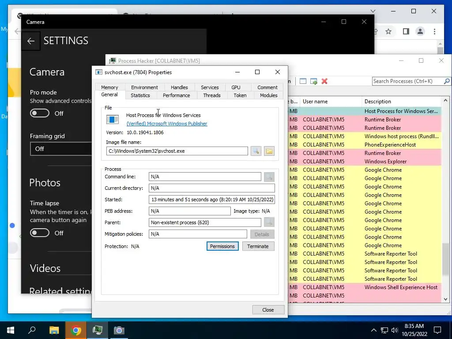Open the Performance tab
452x339 pixels.
[177, 95]
